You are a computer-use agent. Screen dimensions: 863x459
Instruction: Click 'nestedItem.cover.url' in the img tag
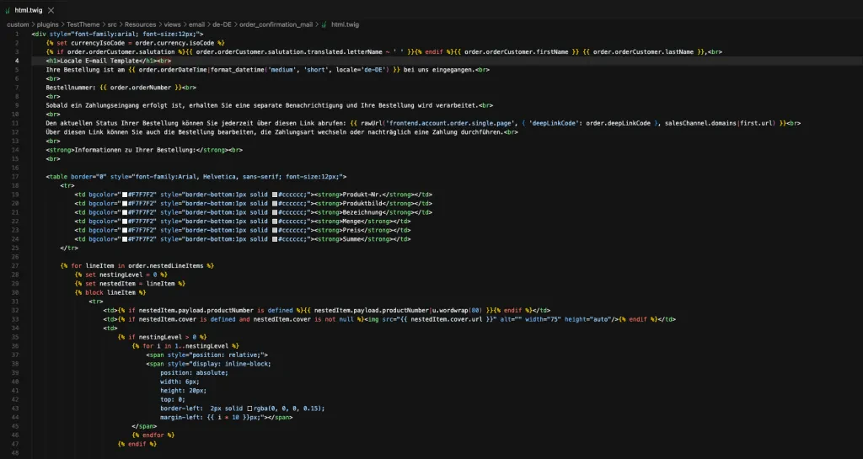[447, 319]
